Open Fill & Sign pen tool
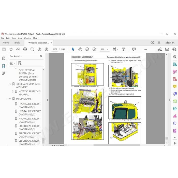Viewport: 178px width, 178px height. pyautogui.click(x=175, y=116)
